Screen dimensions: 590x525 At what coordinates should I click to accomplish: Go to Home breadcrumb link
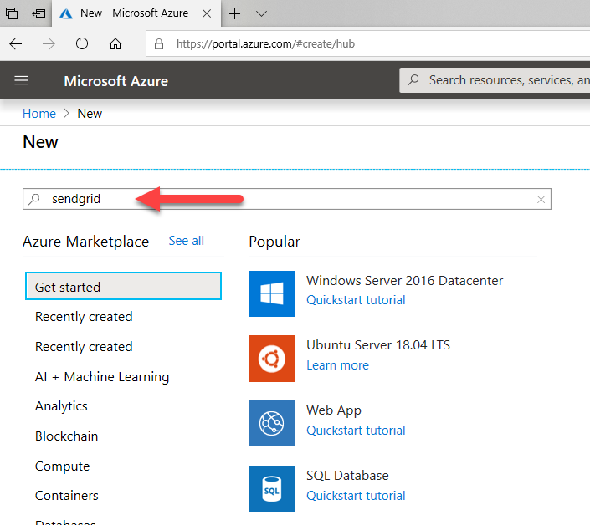[x=39, y=114]
